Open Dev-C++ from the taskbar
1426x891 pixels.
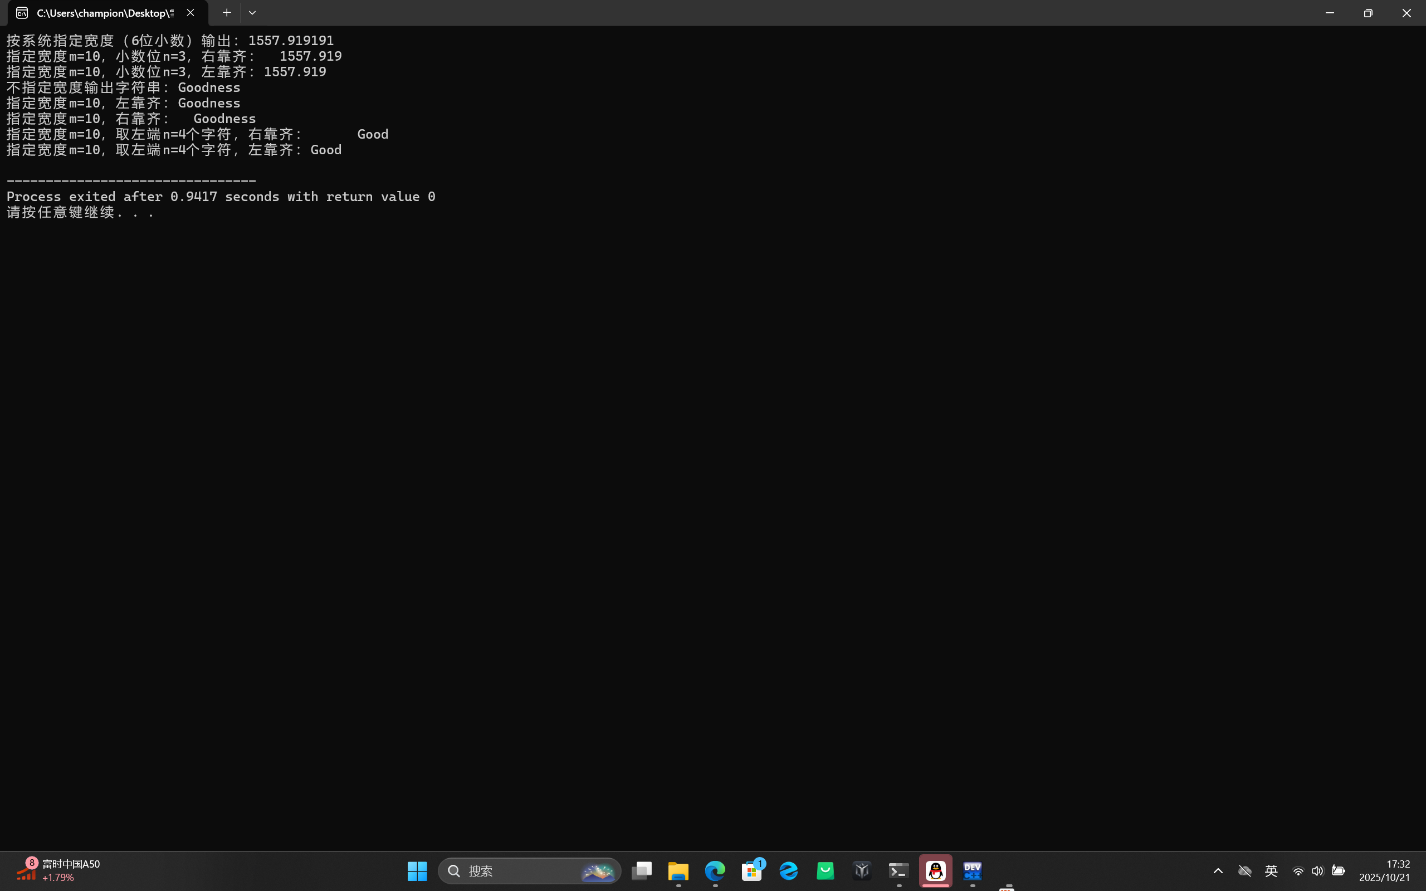[972, 870]
